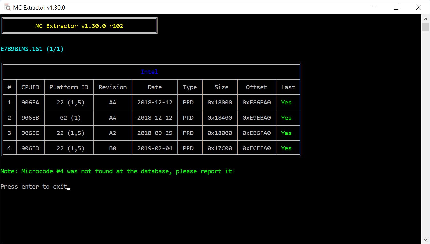Select CPUID cell 906EA
Screen dimensions: 430x244
tap(30, 102)
